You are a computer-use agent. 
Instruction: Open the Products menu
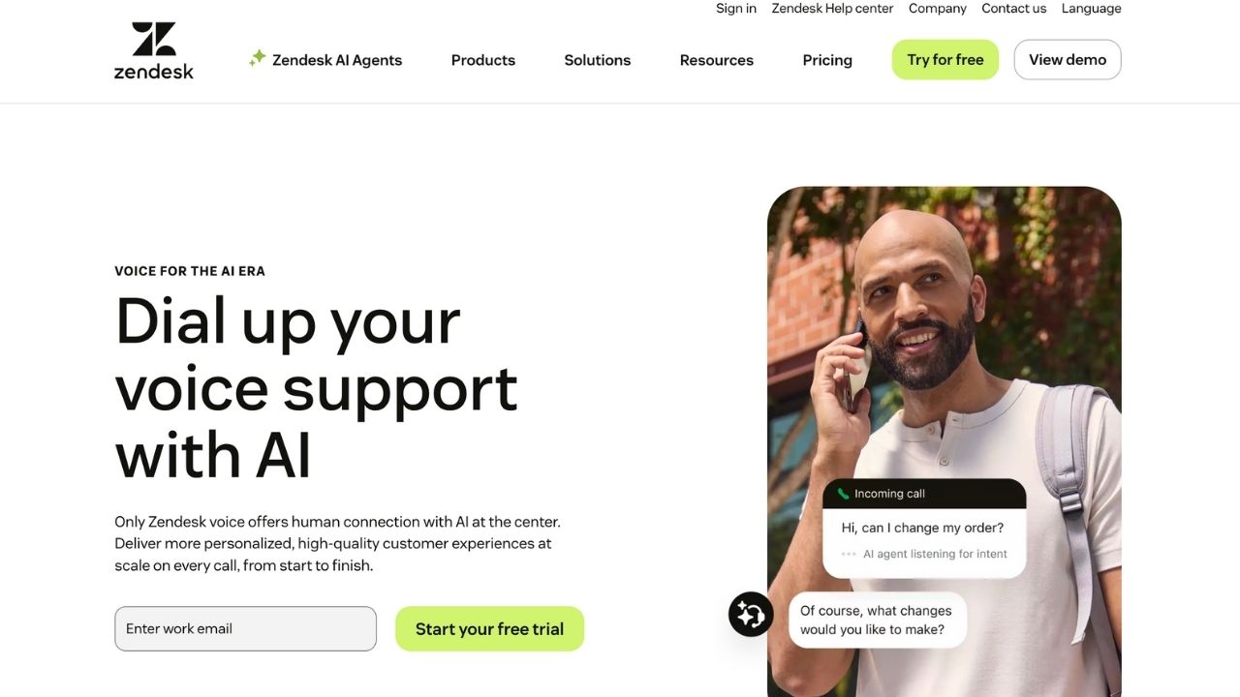(x=483, y=60)
